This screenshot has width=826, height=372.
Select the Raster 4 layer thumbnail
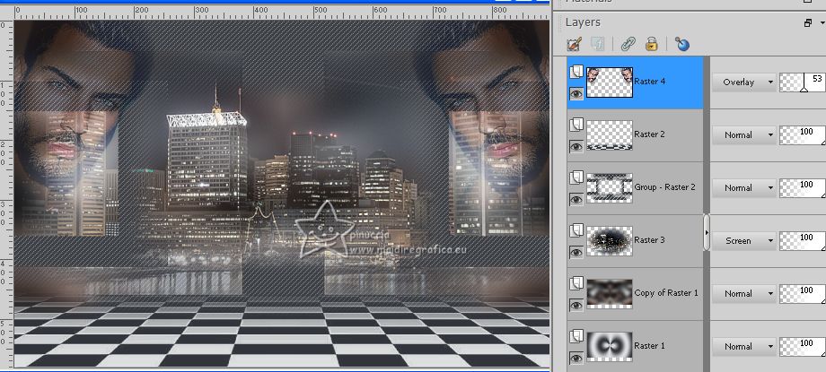[610, 82]
